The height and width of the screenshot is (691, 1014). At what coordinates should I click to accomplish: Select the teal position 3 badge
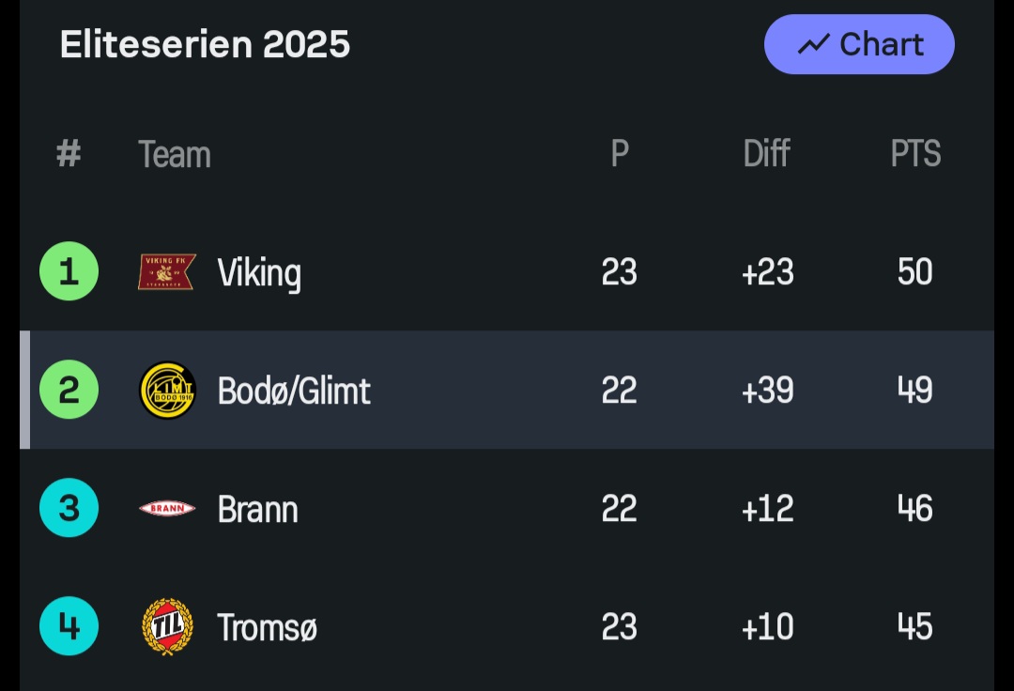69,508
